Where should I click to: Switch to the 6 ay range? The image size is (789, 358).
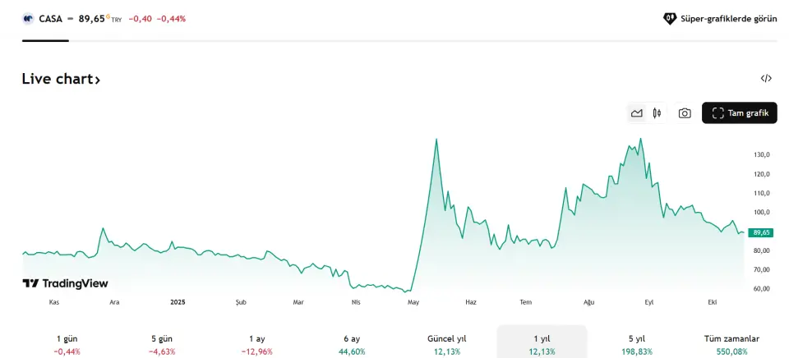pyautogui.click(x=352, y=344)
